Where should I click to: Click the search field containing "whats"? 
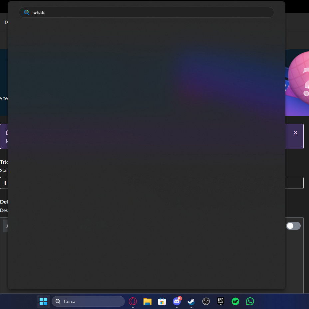pyautogui.click(x=146, y=12)
